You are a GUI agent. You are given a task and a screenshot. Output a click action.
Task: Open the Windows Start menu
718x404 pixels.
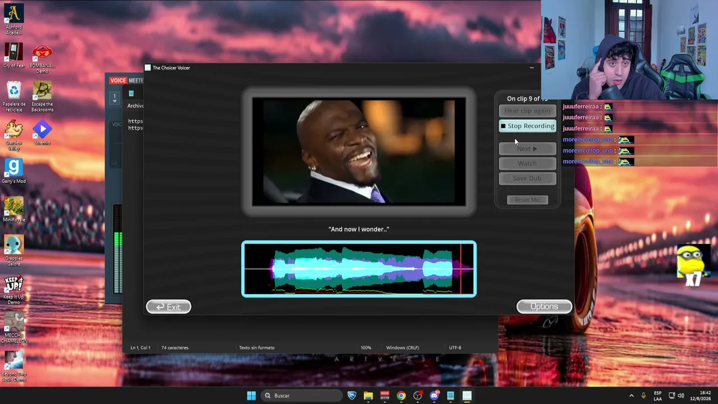point(251,396)
